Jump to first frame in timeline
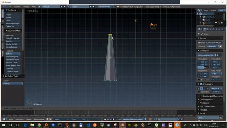This screenshot has height=128, width=227. tap(105, 119)
